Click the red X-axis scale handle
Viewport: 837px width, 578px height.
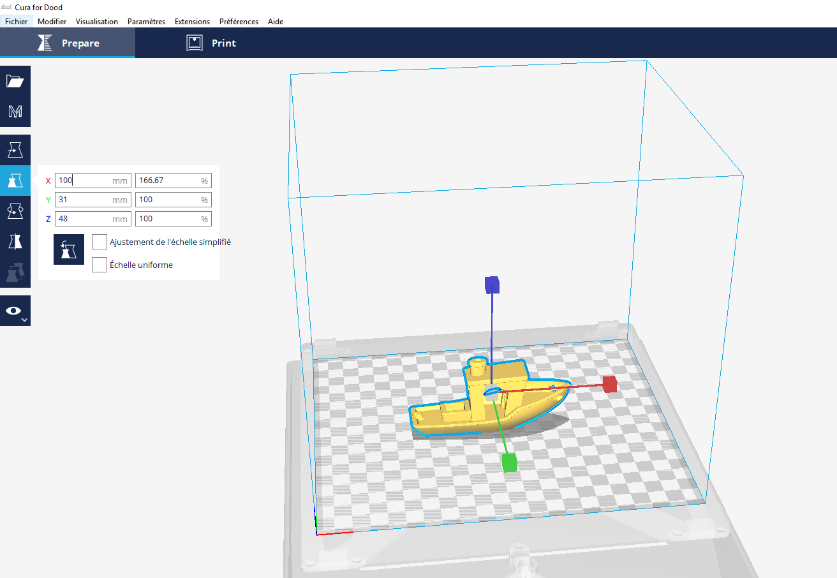(609, 384)
